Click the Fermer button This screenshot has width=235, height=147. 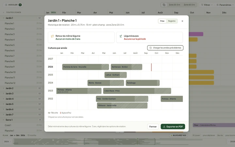tap(153, 127)
